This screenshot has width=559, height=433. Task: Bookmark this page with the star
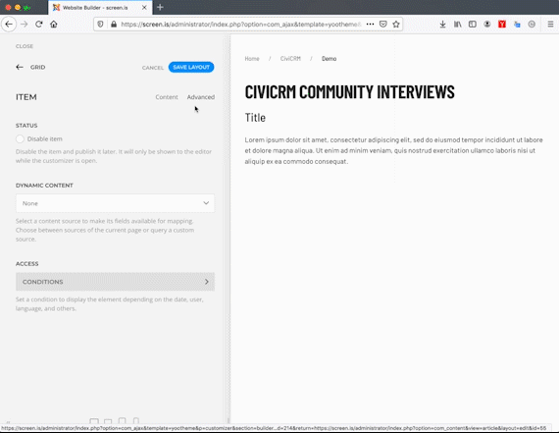coord(396,25)
